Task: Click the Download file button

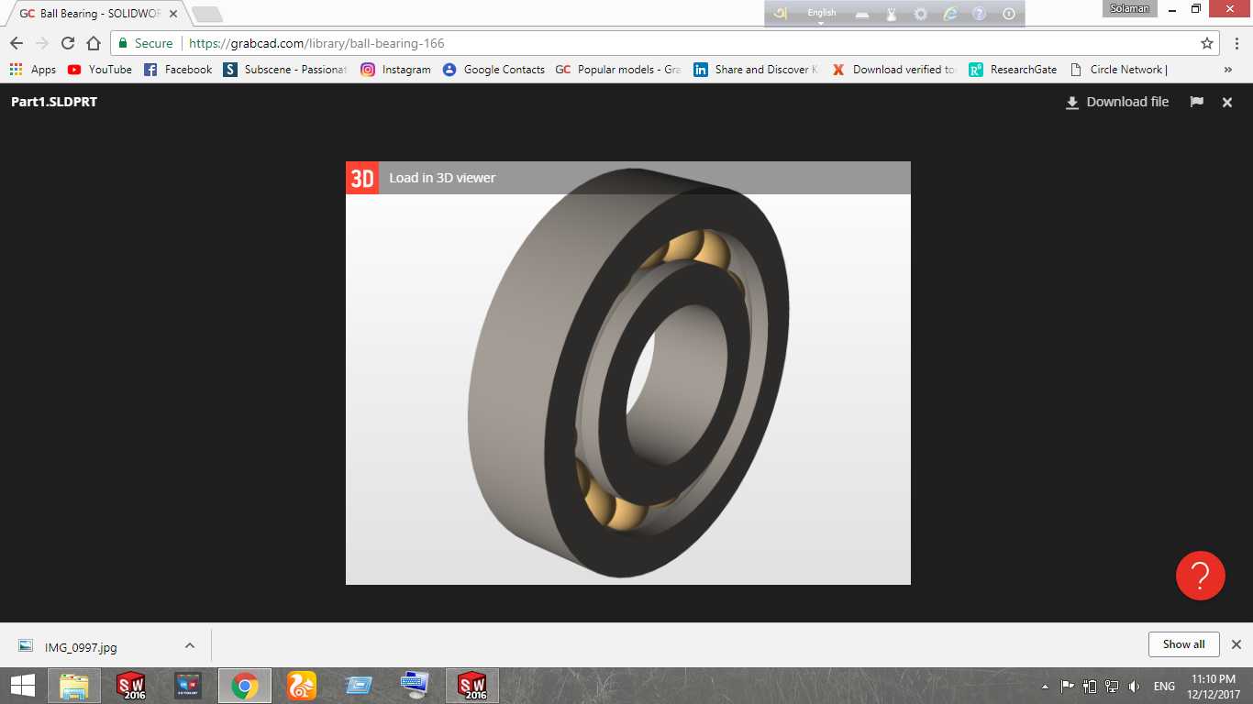Action: (x=1116, y=102)
